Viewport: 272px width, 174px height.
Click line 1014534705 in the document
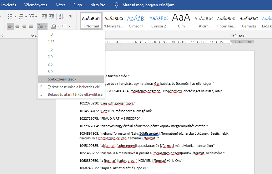pyautogui.click(x=116, y=111)
